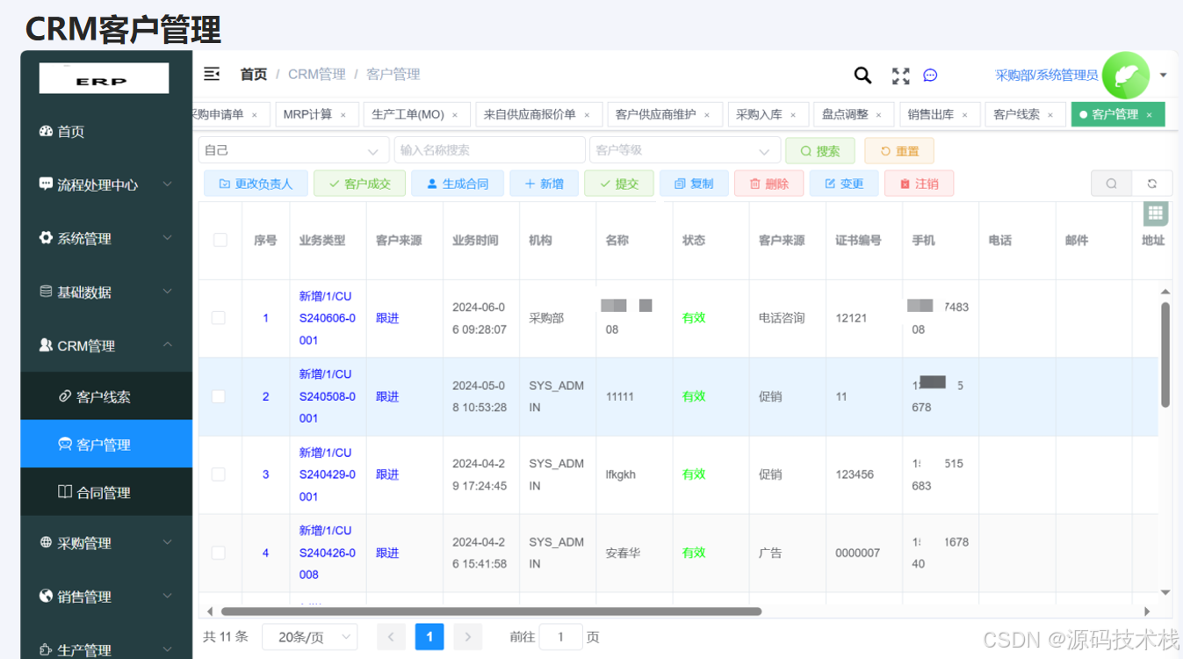Open business link 新增/1/CUS240426-0008
This screenshot has width=1183, height=659.
click(328, 553)
